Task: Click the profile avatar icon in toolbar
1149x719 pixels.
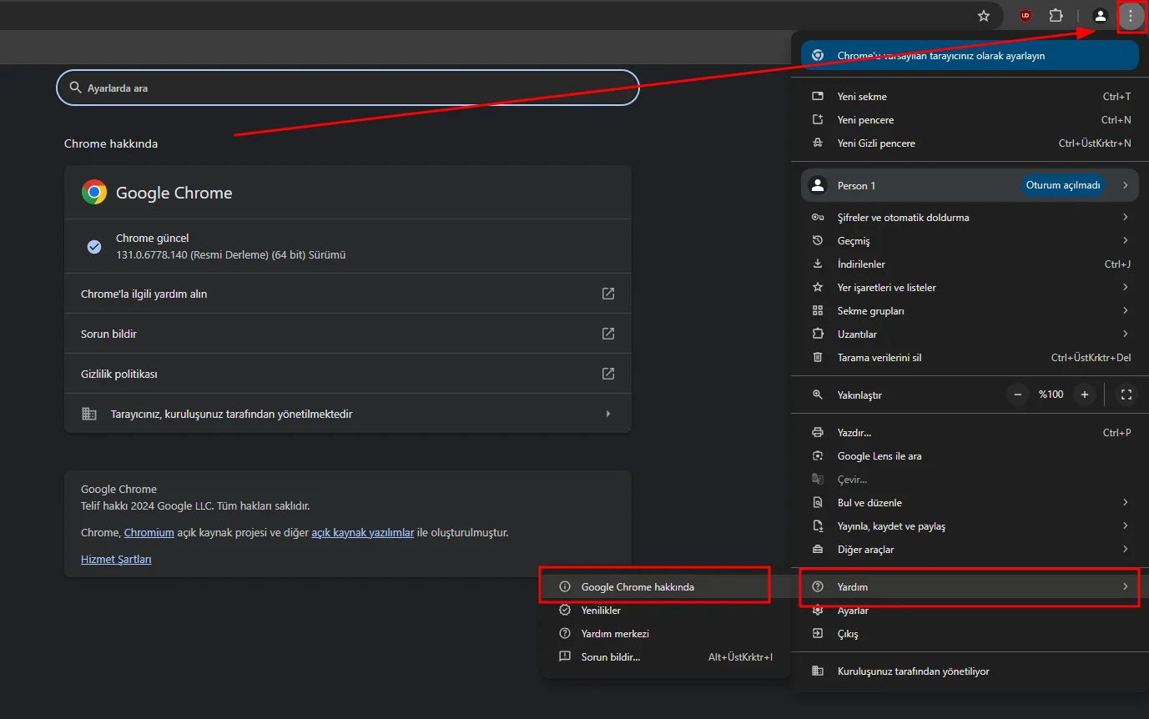Action: pos(1101,15)
